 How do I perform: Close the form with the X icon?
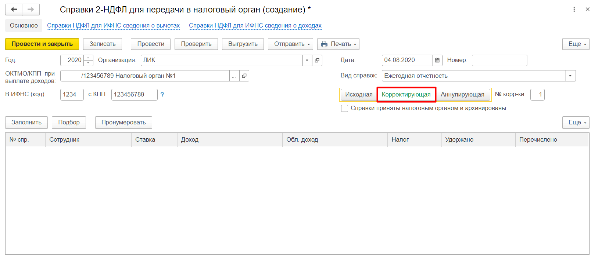click(x=587, y=10)
